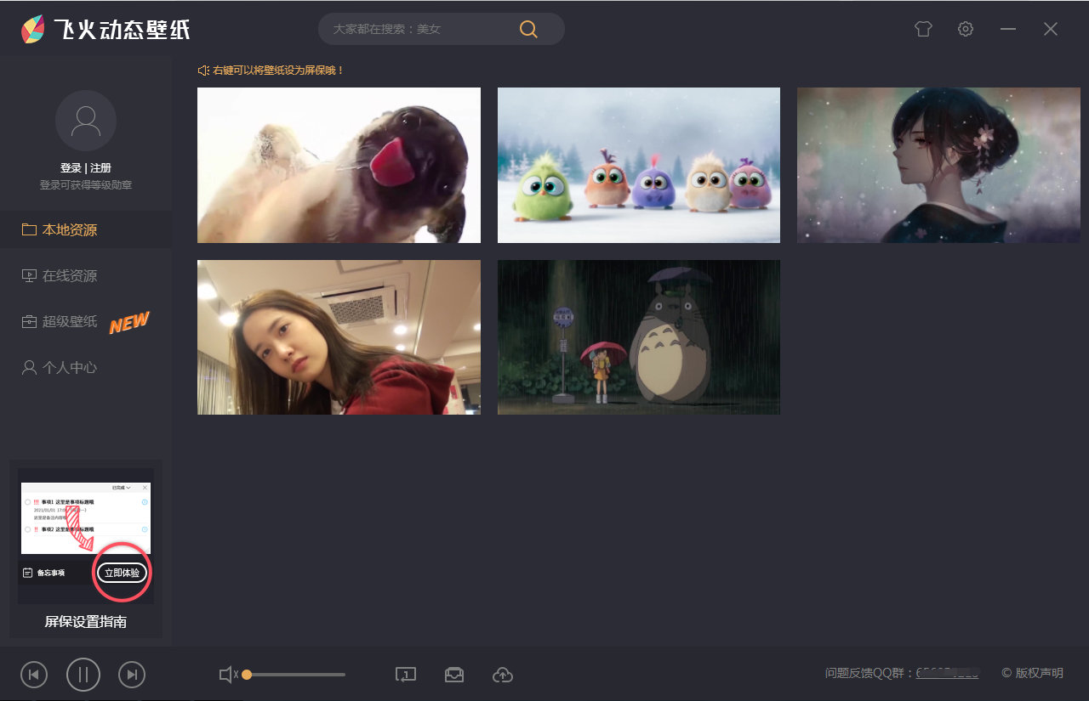The height and width of the screenshot is (701, 1089).
Task: Minimize the wallpaper window
Action: (1008, 29)
